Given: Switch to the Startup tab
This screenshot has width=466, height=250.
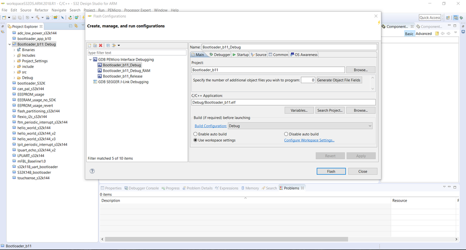Looking at the screenshot, I should click(x=240, y=54).
